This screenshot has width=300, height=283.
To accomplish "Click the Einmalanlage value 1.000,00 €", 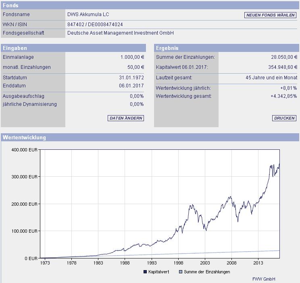I will click(x=132, y=57).
